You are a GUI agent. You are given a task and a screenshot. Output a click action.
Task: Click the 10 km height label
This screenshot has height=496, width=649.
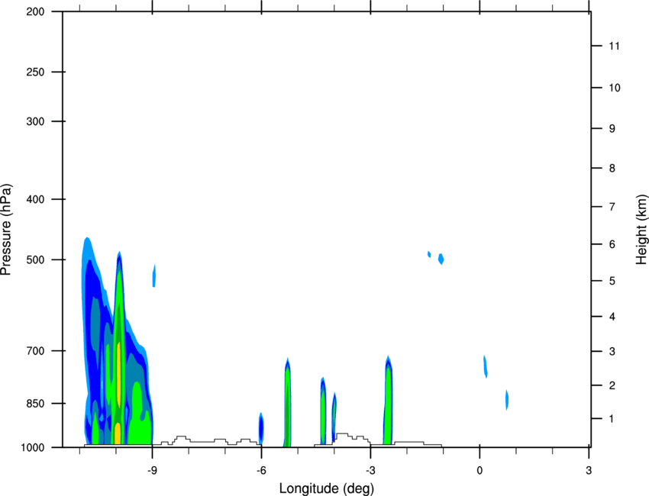point(615,88)
